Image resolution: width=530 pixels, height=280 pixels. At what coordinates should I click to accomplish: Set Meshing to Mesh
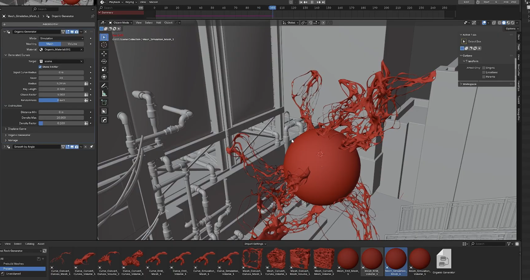tap(50, 44)
